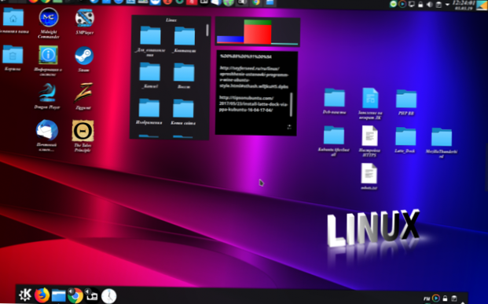This screenshot has height=304, width=488.
Task: Click the Linux folder widget scrollbar
Action: (x=207, y=31)
